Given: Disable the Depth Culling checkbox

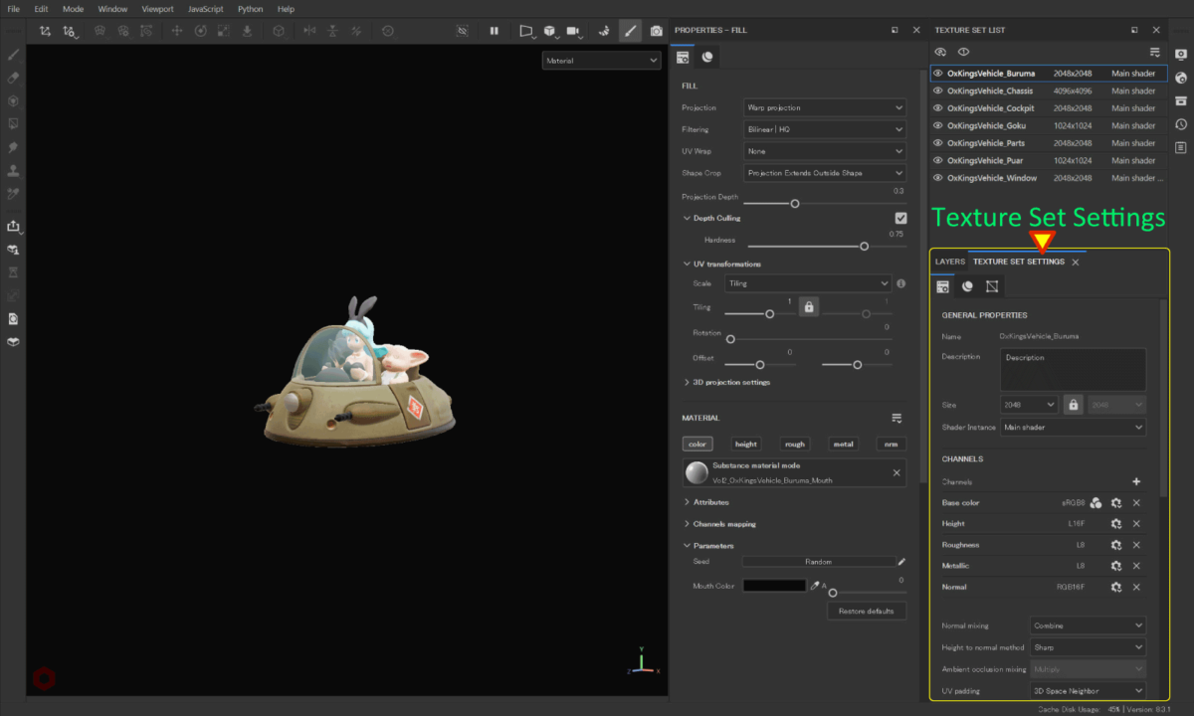Looking at the screenshot, I should 900,218.
